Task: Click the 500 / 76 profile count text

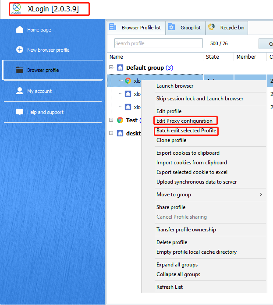Action: [219, 43]
